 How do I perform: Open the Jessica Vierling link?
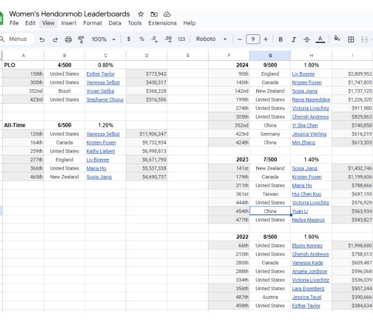pos(309,134)
